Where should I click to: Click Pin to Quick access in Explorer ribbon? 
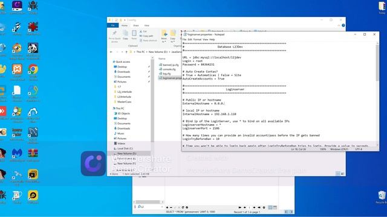[x=114, y=36]
